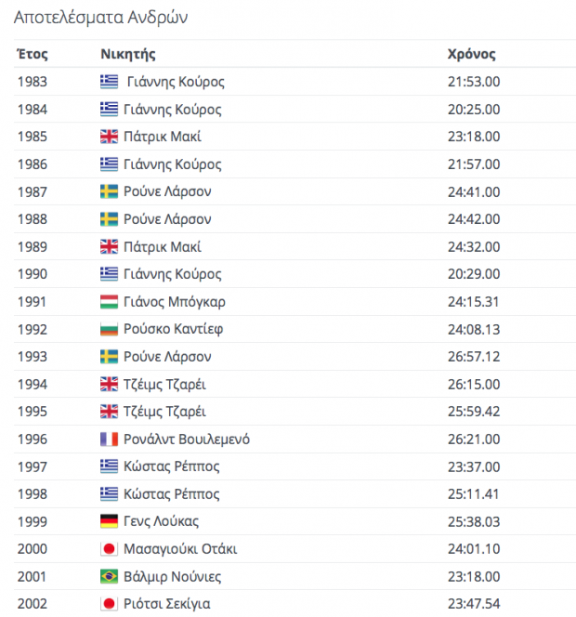Click the 1993 time 26:57.12

tap(474, 357)
